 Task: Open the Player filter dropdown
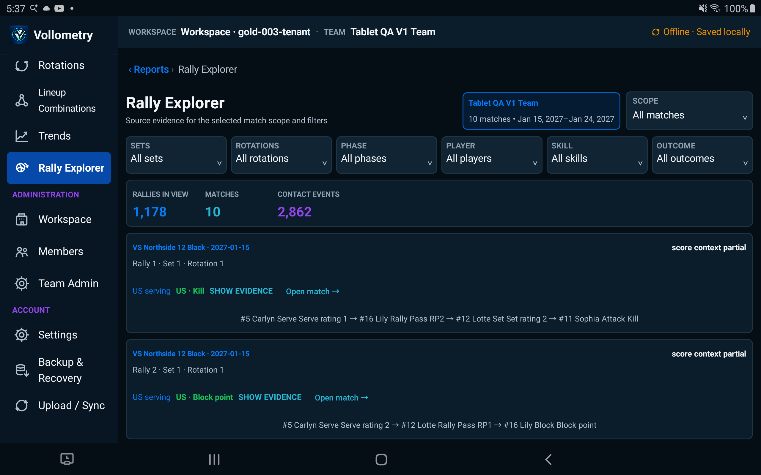492,155
